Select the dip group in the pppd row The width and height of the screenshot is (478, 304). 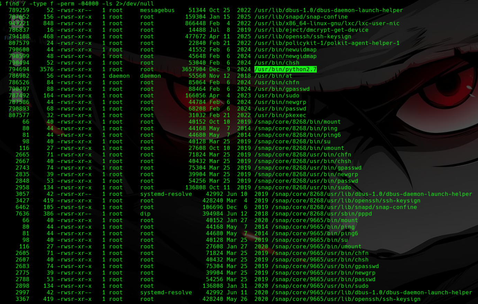145,214
